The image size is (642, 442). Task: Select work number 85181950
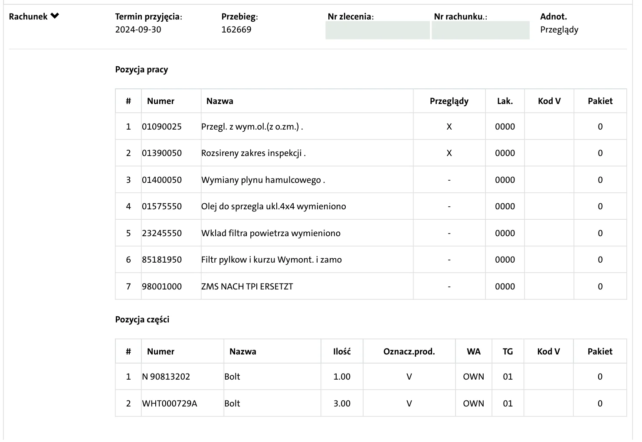(162, 260)
